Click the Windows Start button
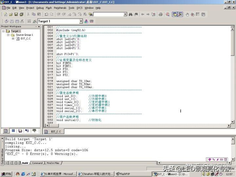This screenshot has height=177, width=236. [x=6, y=174]
